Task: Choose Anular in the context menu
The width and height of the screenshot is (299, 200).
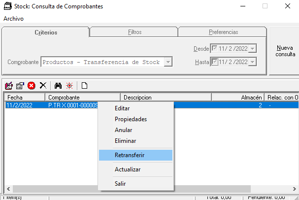Action: click(123, 130)
